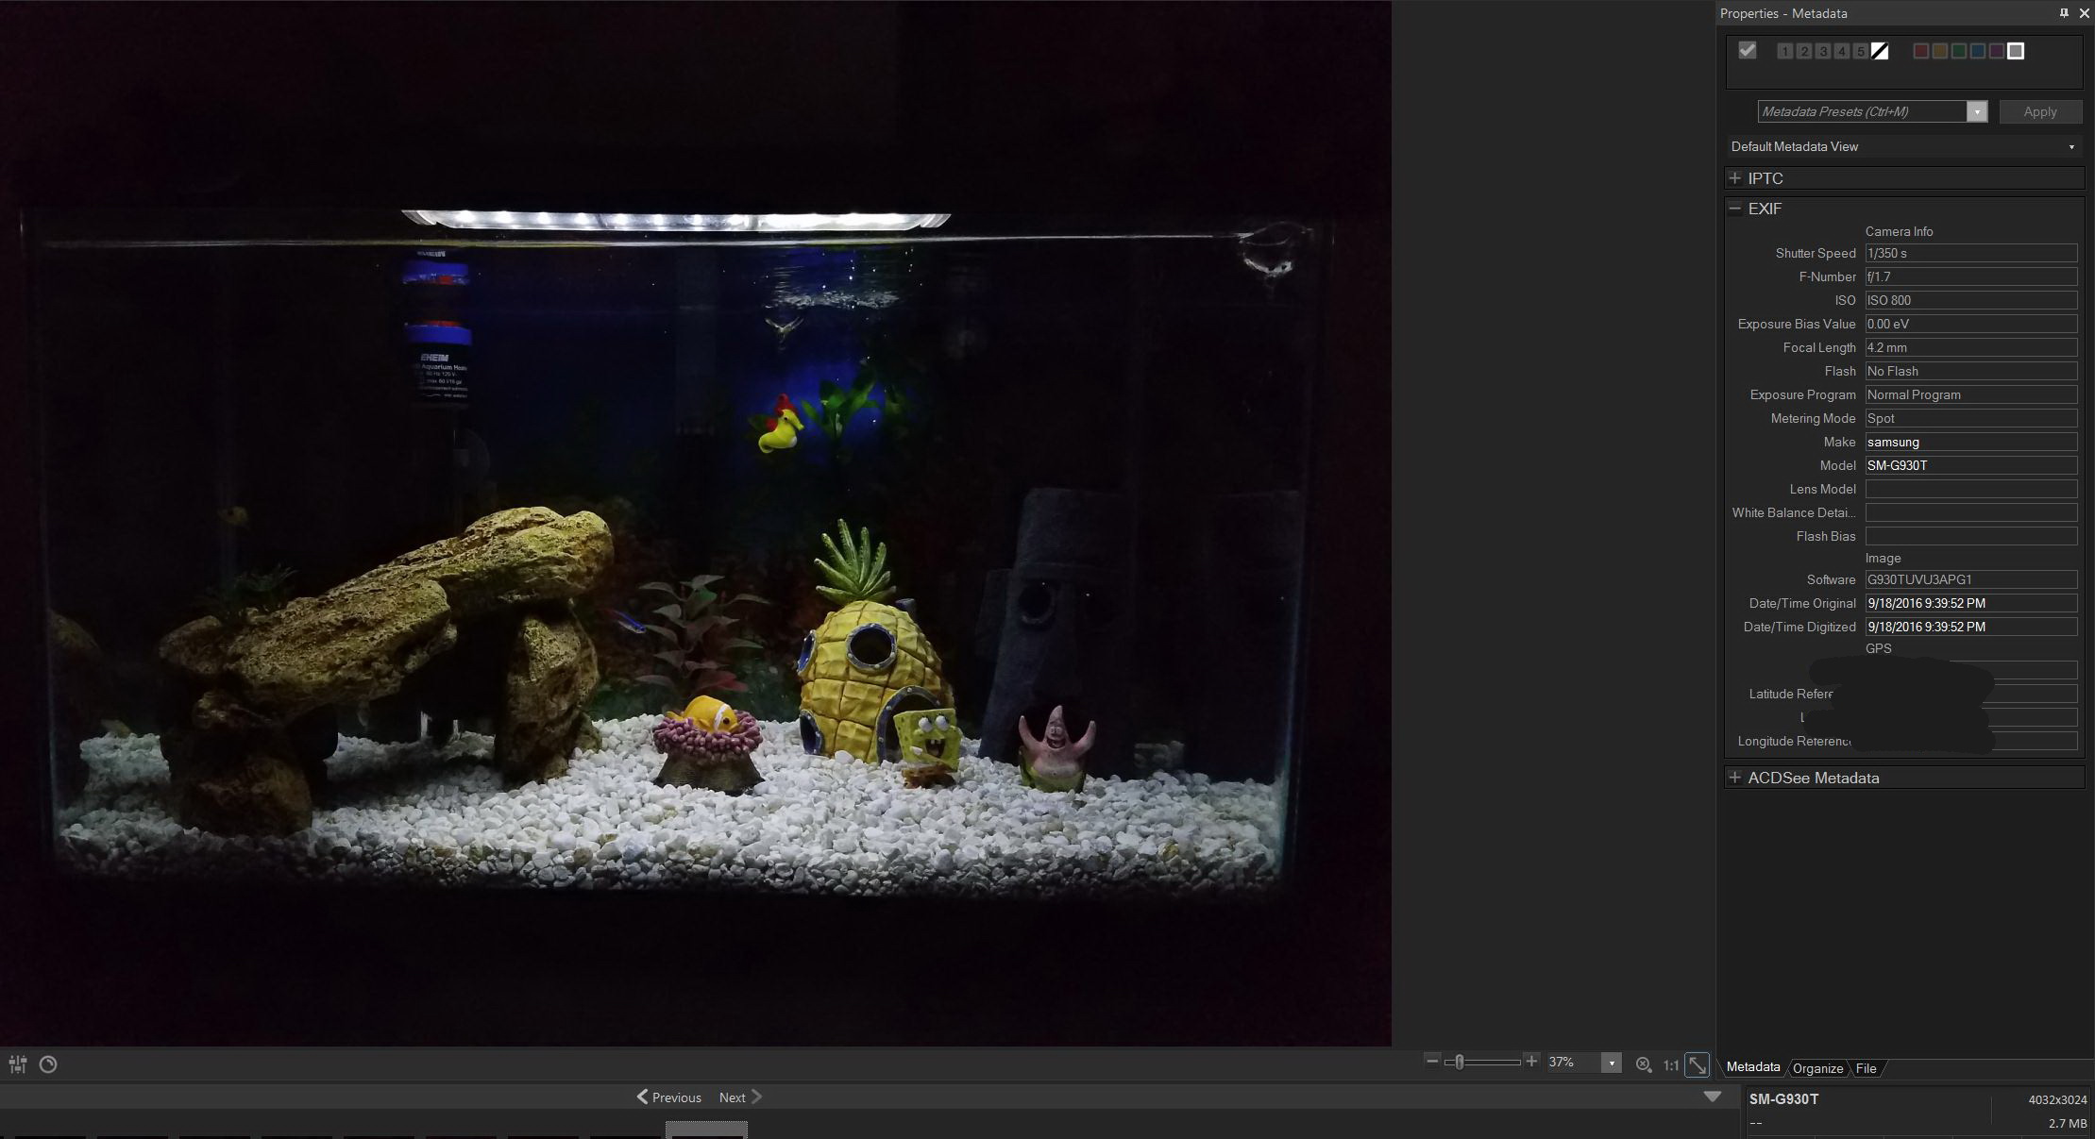
Task: Toggle the tagged checkmark box
Action: pos(1747,51)
